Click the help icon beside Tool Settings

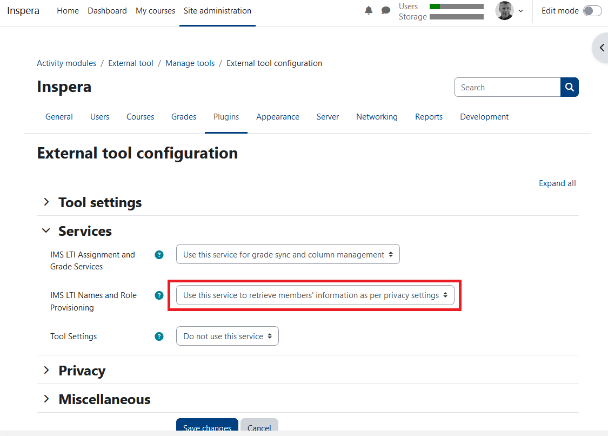(x=159, y=336)
